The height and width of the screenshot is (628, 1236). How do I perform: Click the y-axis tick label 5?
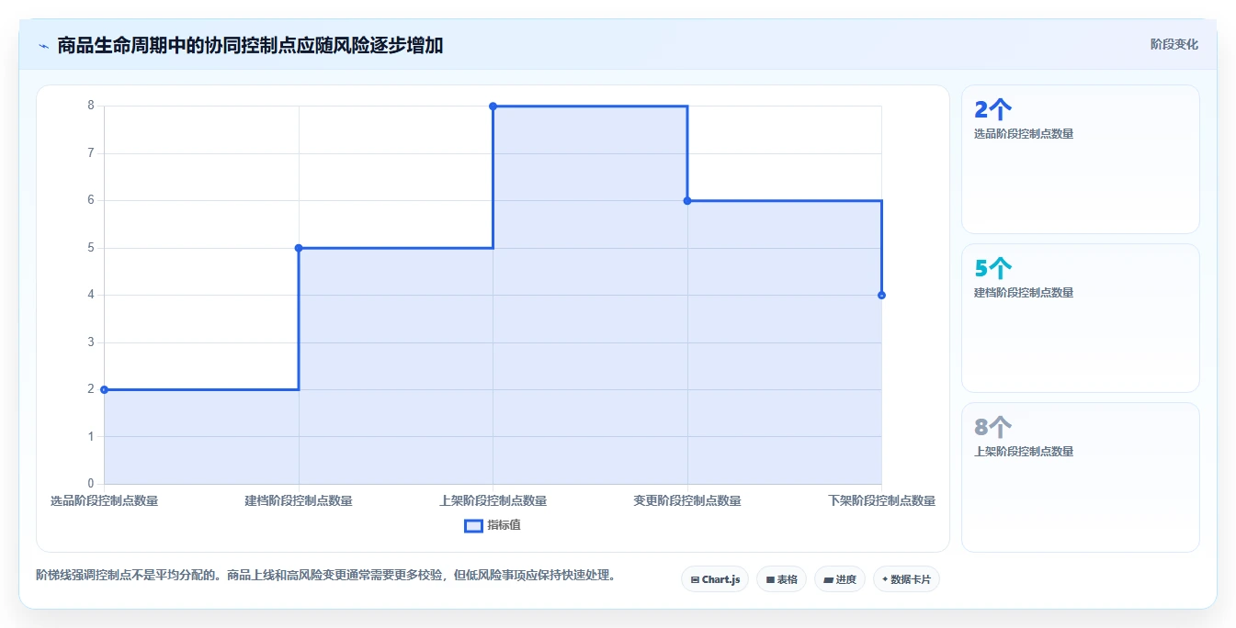pyautogui.click(x=91, y=248)
